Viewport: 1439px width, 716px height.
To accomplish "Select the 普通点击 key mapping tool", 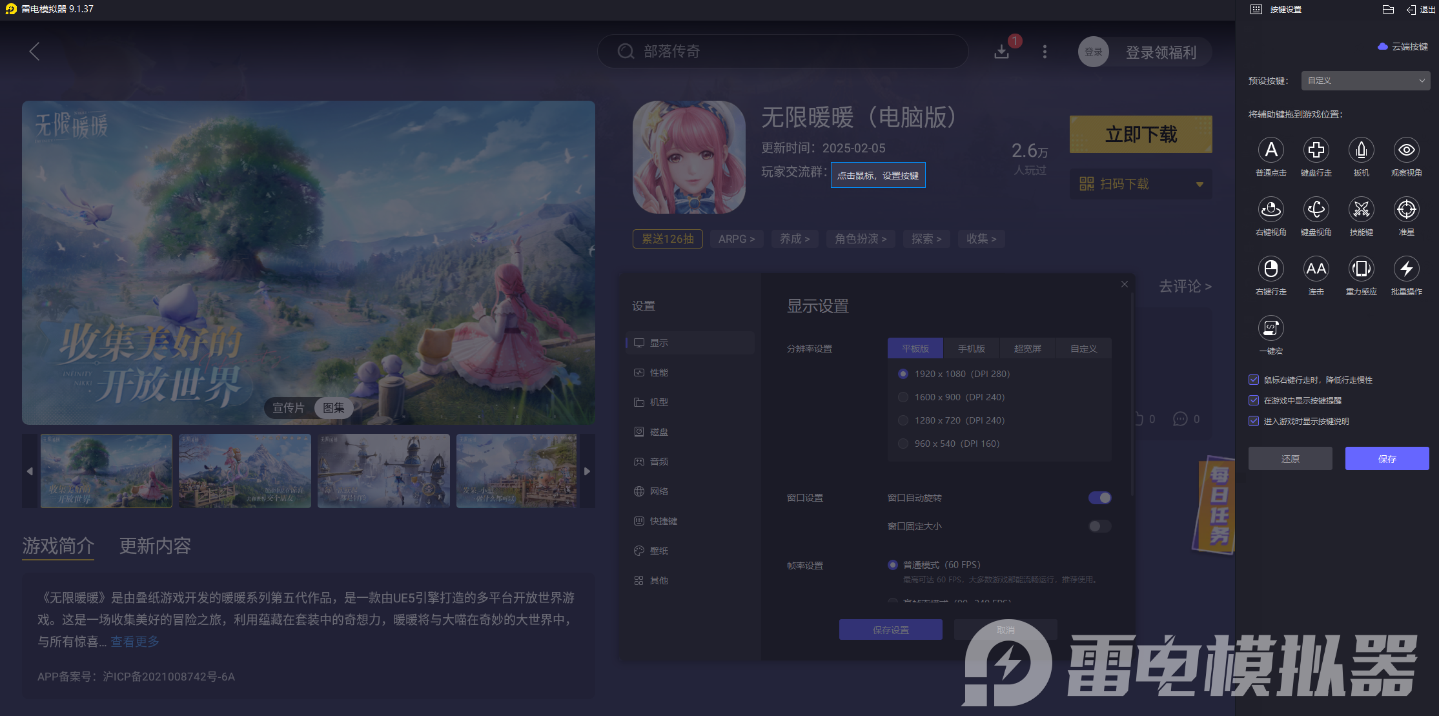I will point(1271,150).
